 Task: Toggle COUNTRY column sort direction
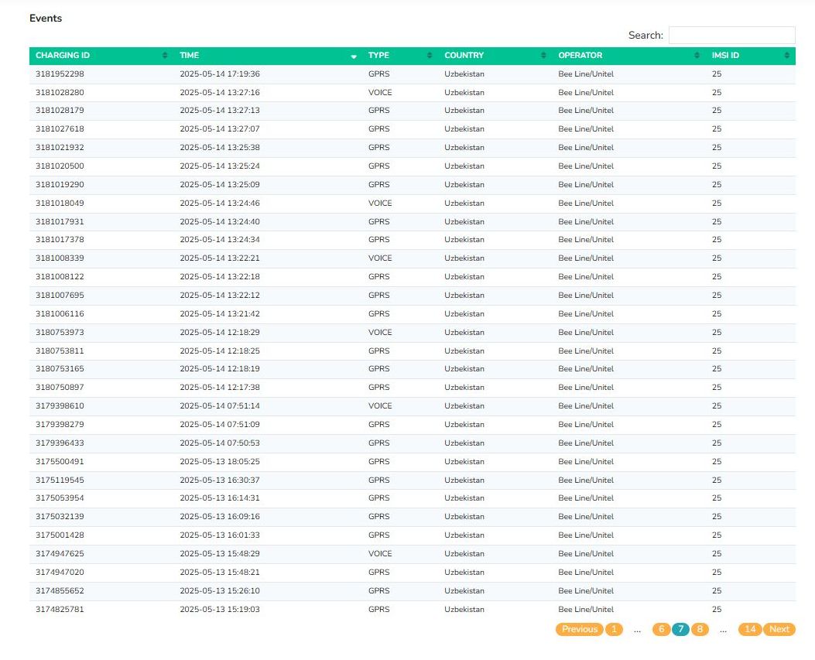click(463, 55)
